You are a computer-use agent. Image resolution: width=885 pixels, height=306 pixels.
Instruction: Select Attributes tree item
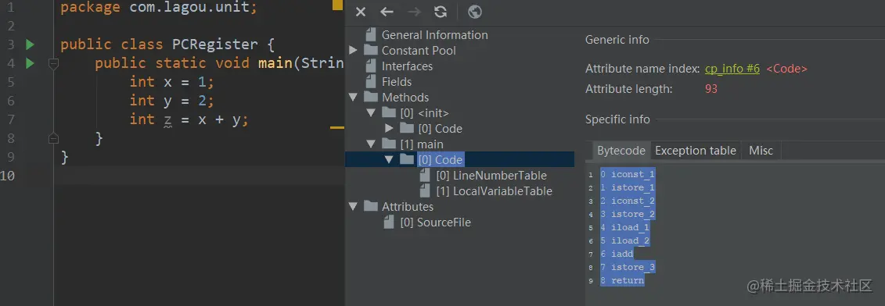408,207
